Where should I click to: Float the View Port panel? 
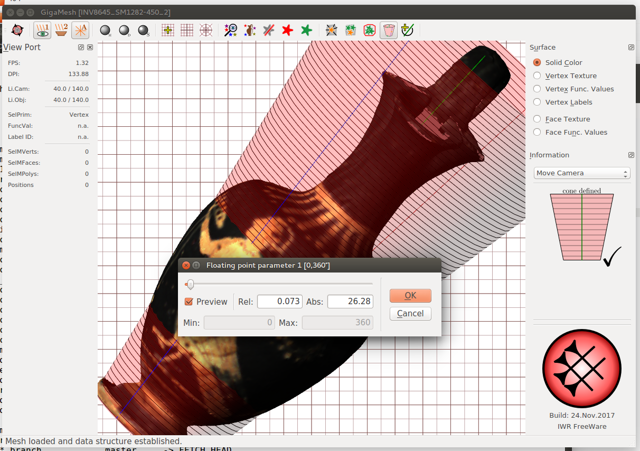tap(81, 47)
